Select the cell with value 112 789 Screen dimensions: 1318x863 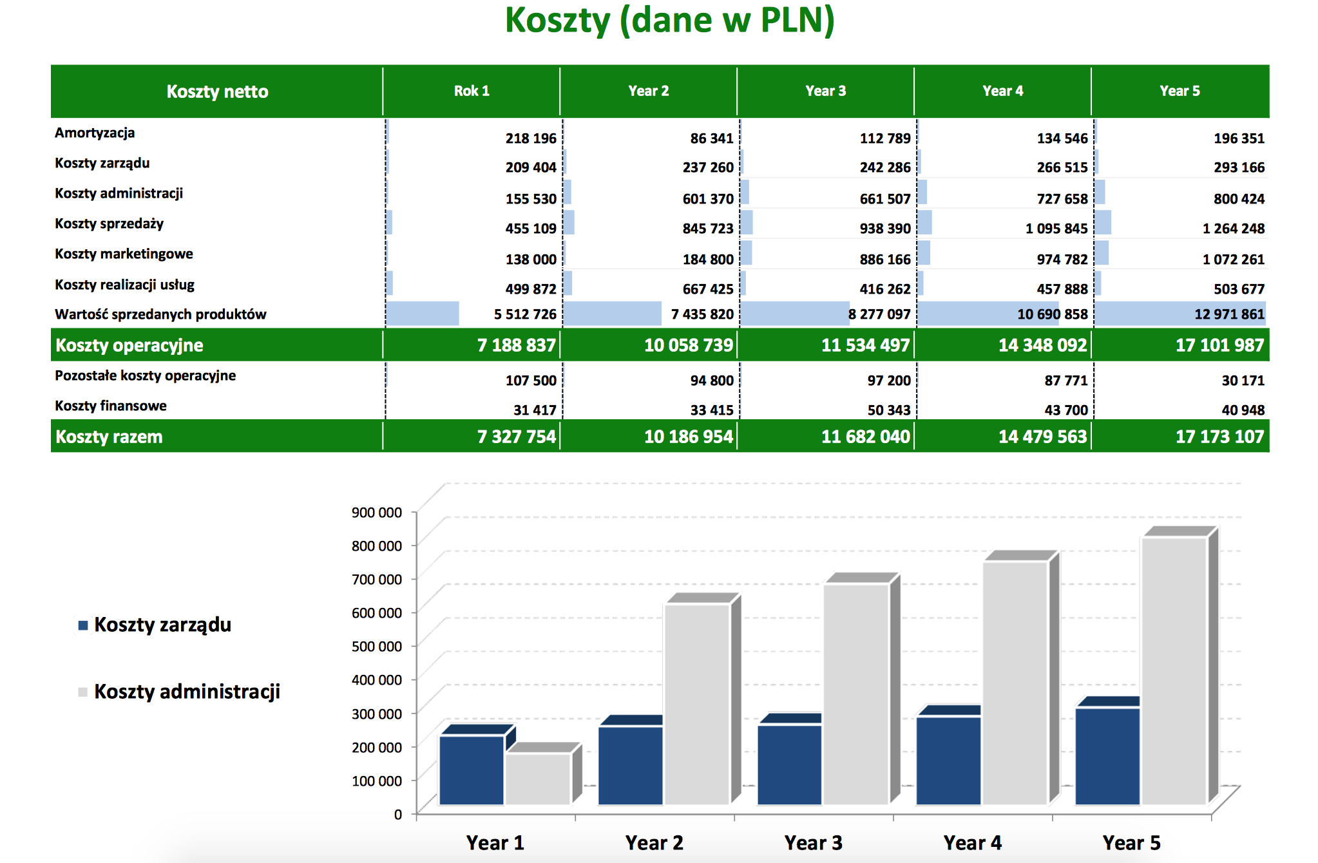pos(885,138)
